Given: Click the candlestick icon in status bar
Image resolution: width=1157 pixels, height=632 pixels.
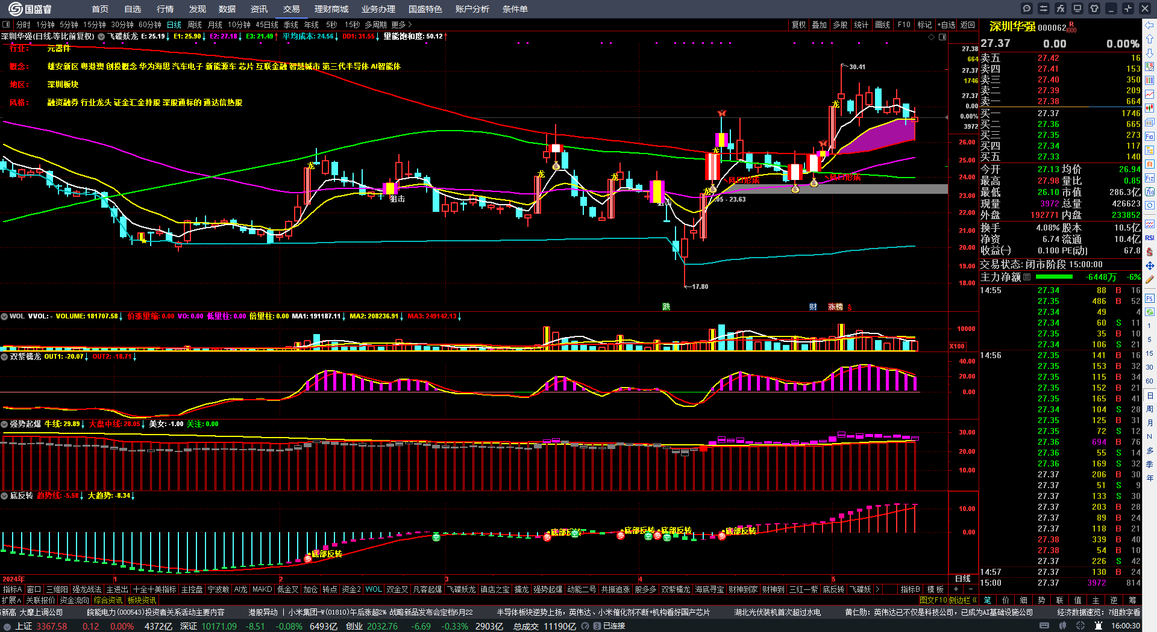Looking at the screenshot, I should pyautogui.click(x=1062, y=626).
